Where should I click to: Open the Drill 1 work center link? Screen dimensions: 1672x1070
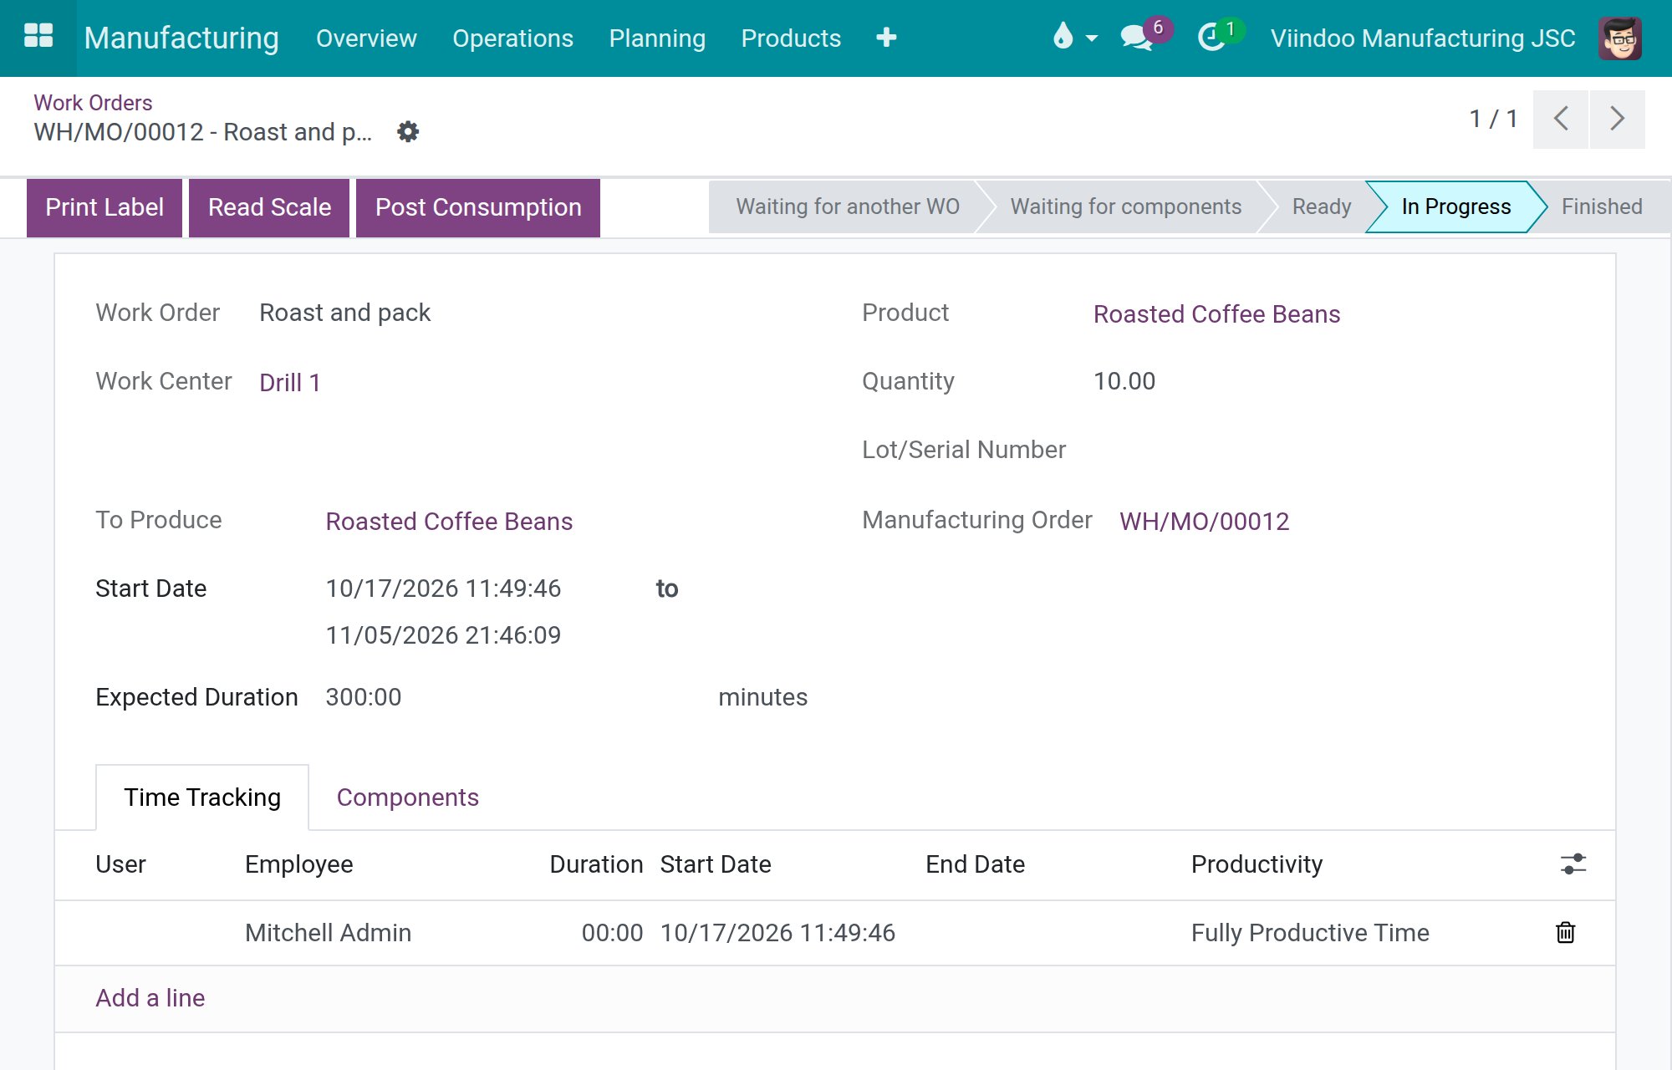(x=290, y=383)
